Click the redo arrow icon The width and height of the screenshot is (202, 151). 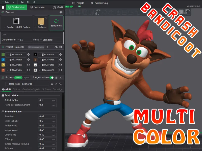click(x=34, y=2)
